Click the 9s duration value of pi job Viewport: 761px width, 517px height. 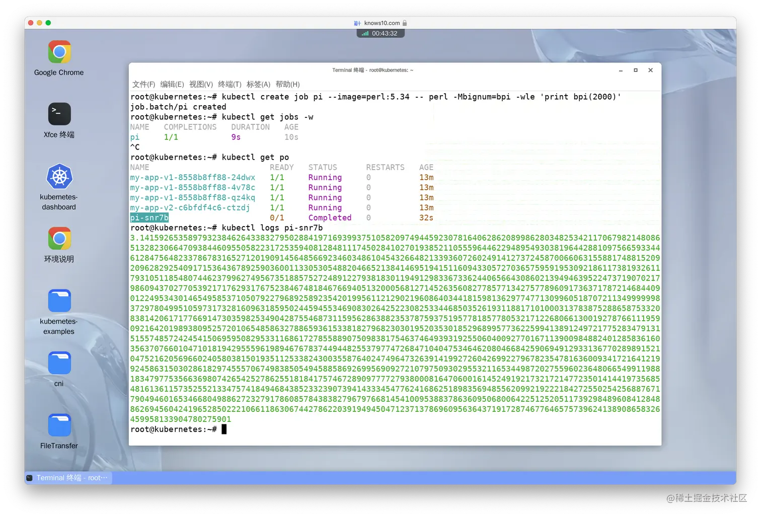coord(236,137)
